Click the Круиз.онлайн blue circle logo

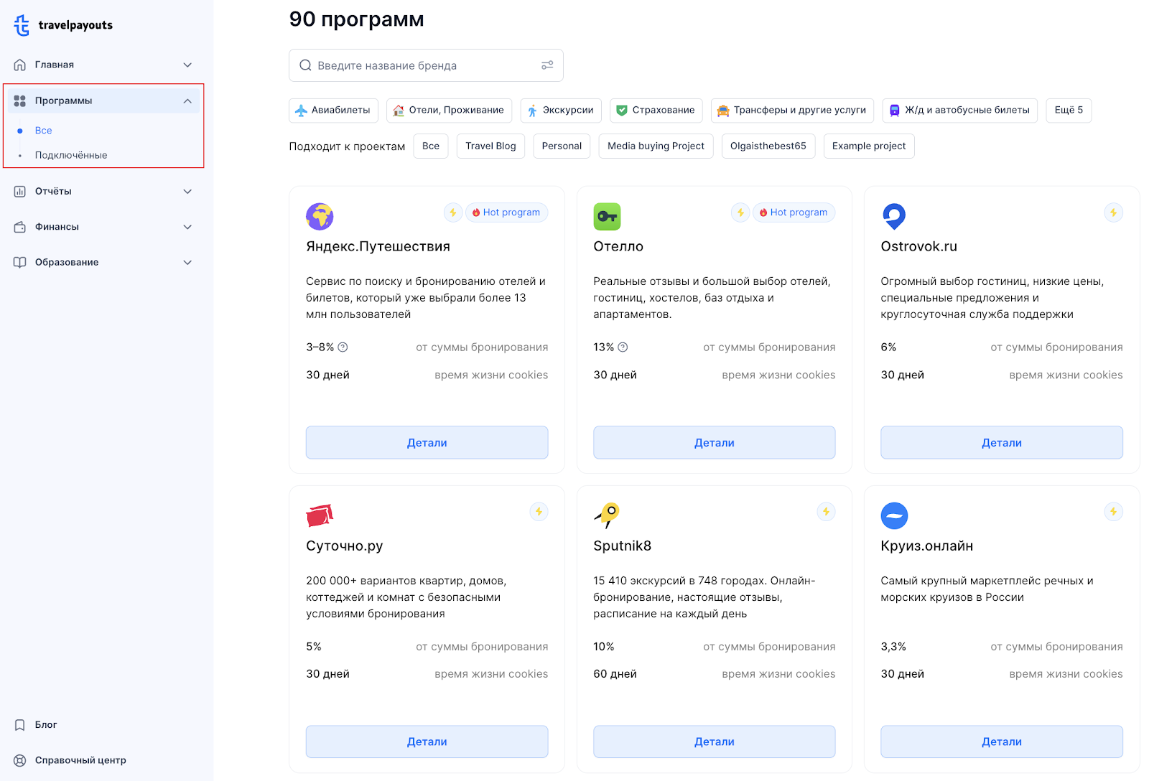(894, 515)
